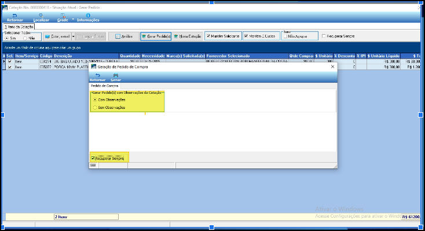Sort by the Item/Serviço column header
The width and height of the screenshot is (425, 231).
pos(27,56)
